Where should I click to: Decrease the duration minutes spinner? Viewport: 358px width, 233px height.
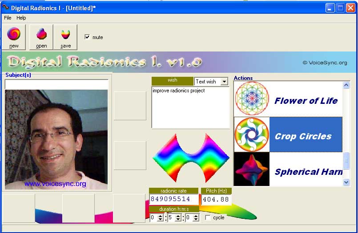[178, 220]
